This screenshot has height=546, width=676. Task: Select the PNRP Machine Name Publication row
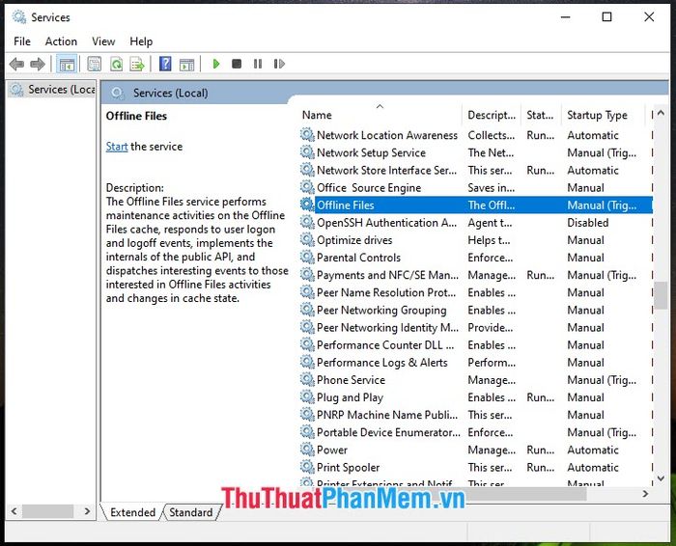pos(476,415)
